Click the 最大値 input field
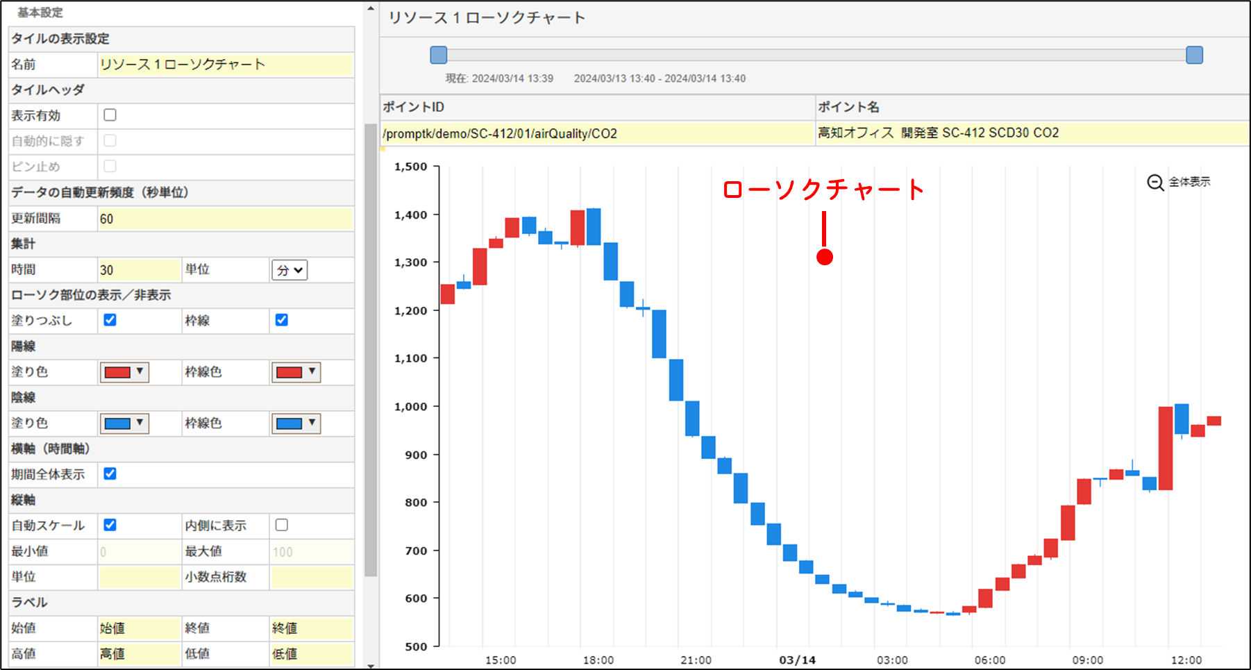Image resolution: width=1251 pixels, height=670 pixels. (x=312, y=552)
